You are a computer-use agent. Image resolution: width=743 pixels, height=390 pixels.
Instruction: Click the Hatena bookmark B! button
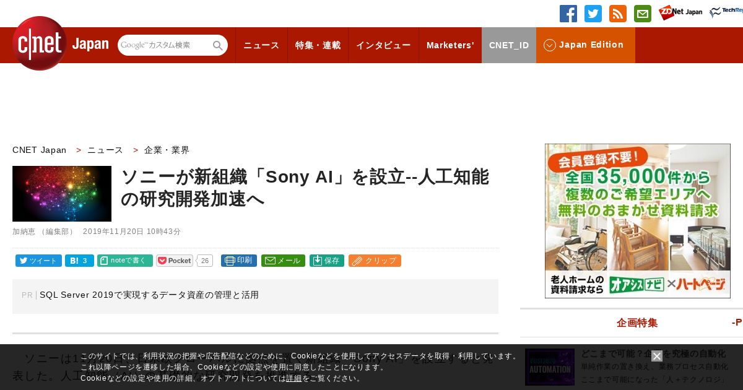(x=79, y=261)
